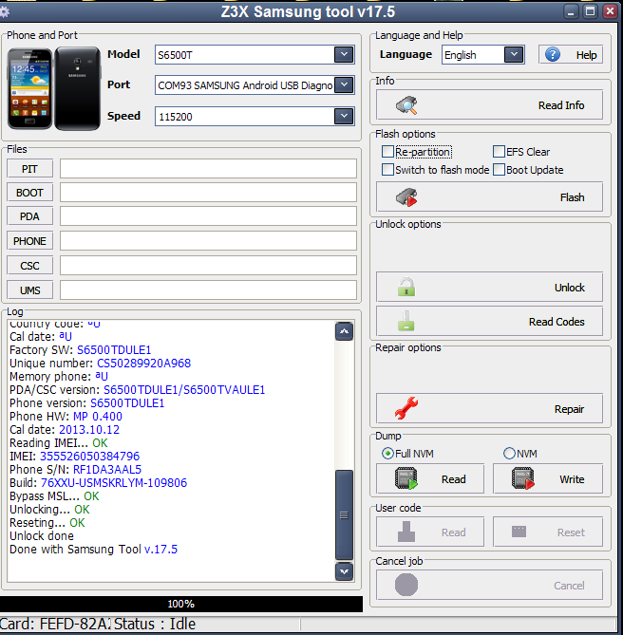Select the NVM radio button
Screen dimensions: 623x635
point(509,453)
